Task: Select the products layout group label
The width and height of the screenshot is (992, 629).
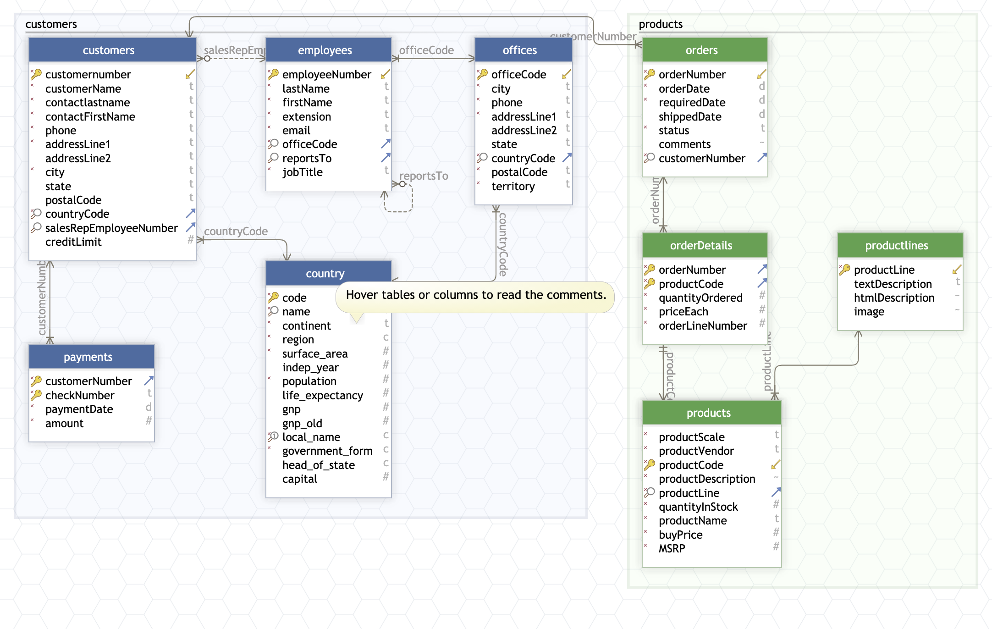Action: (x=661, y=24)
